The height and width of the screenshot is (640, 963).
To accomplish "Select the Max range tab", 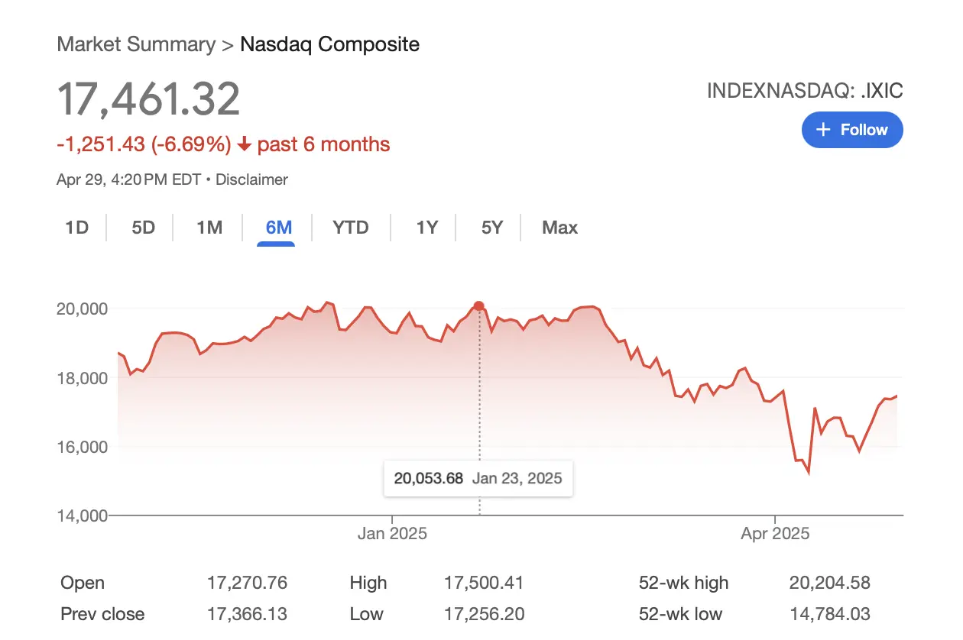I will [x=559, y=228].
